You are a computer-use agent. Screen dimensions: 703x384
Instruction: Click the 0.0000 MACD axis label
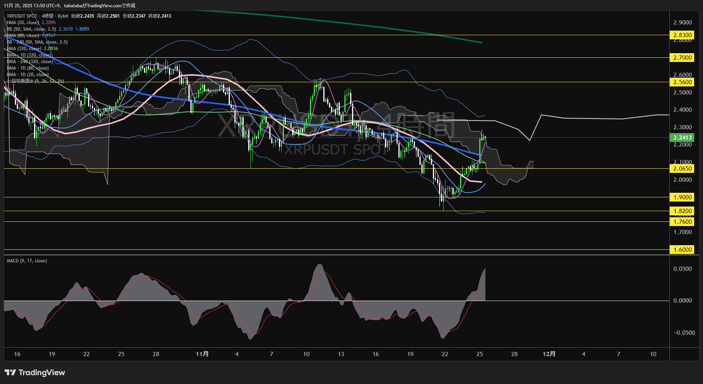tap(682, 301)
